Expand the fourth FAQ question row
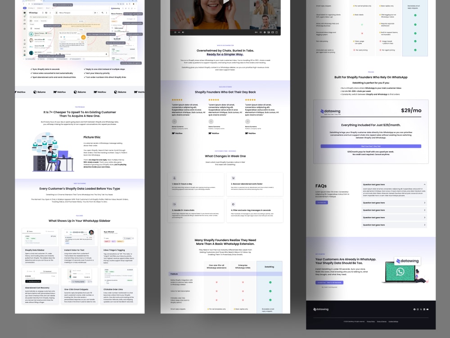450x338 pixels. coord(394,218)
